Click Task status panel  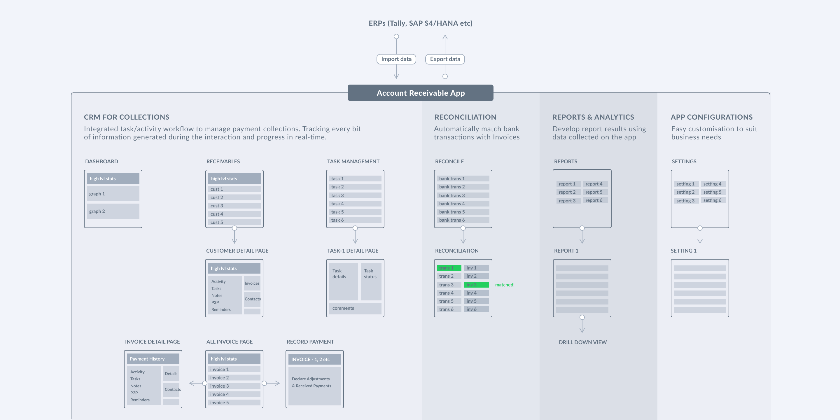point(371,282)
